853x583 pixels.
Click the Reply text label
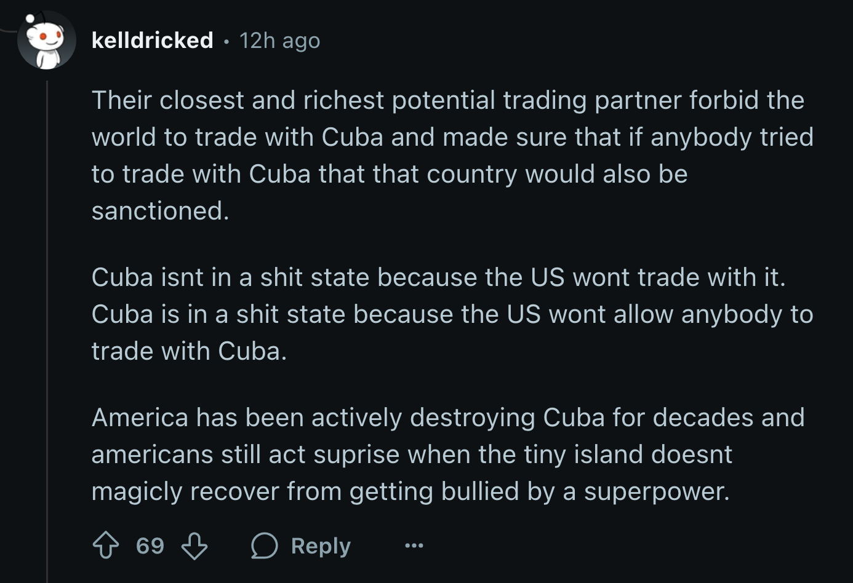click(x=321, y=545)
